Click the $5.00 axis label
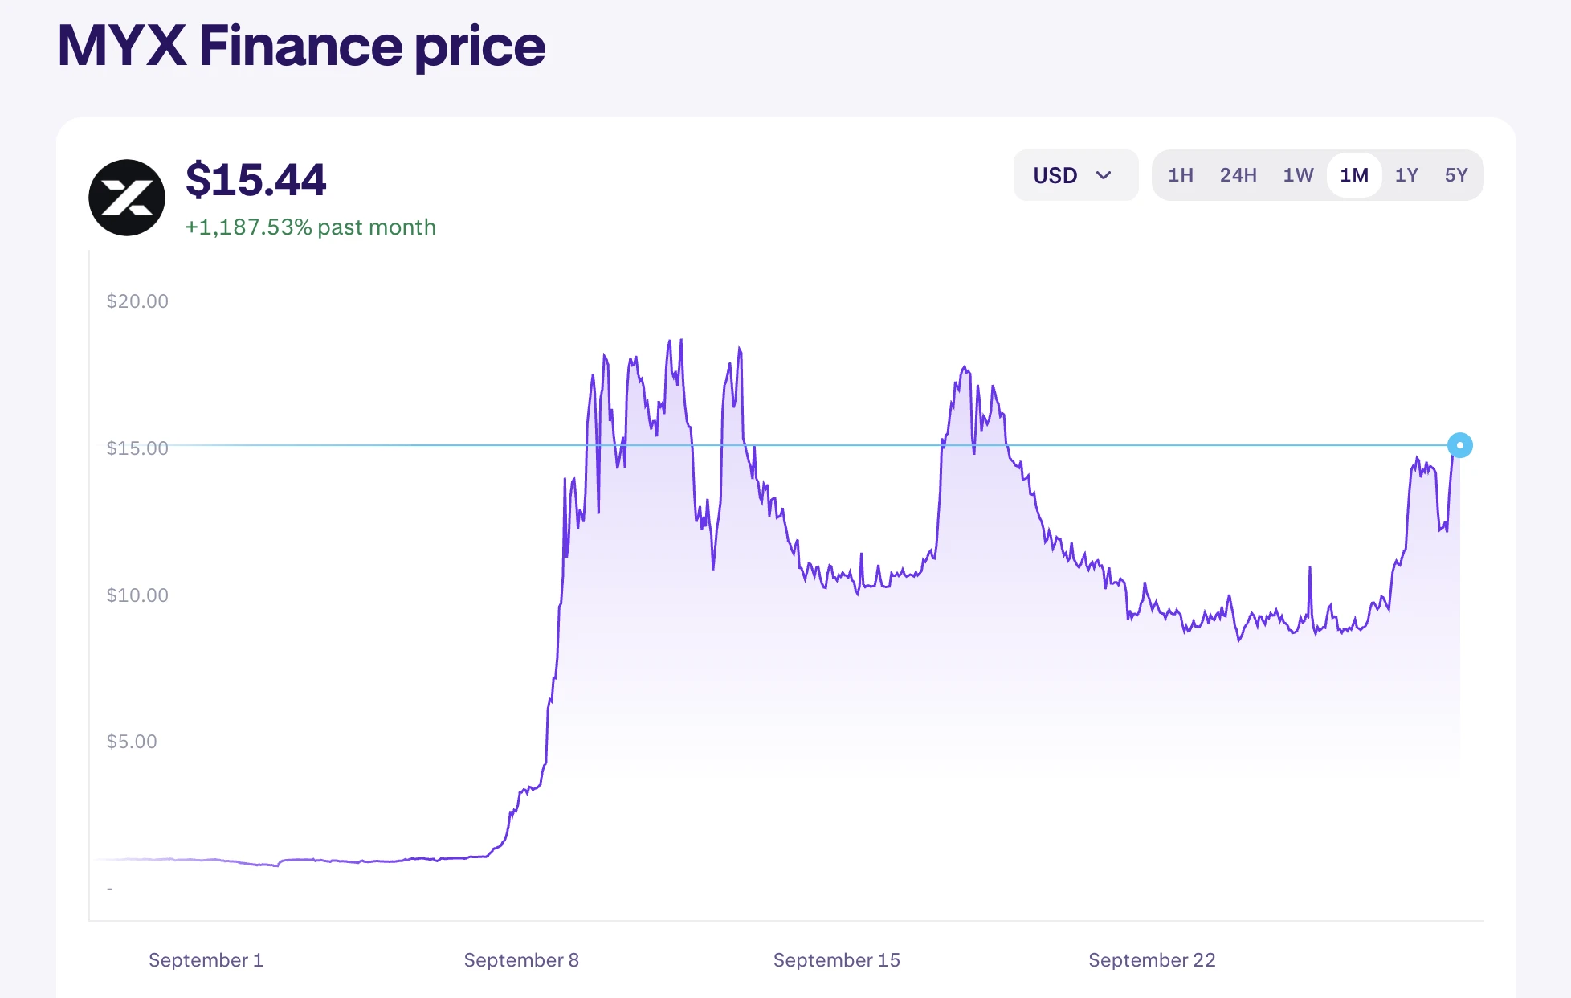Screen dimensions: 1571x998 pyautogui.click(x=132, y=742)
